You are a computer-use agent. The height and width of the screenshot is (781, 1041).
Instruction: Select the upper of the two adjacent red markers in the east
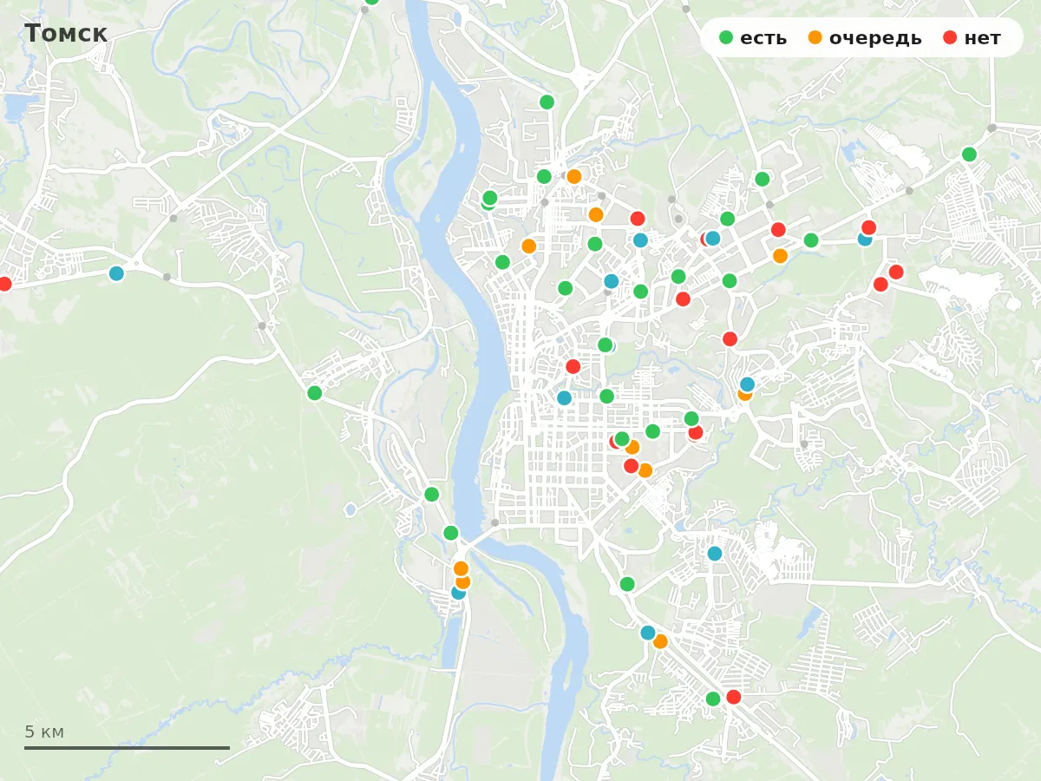896,272
